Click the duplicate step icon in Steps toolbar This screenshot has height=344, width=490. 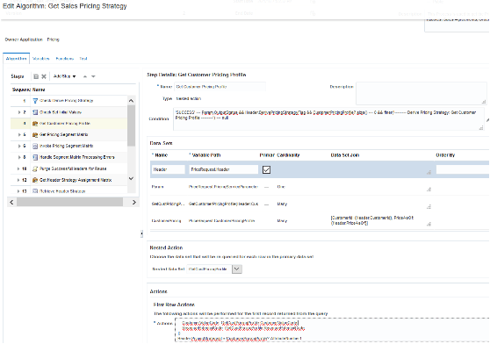36,76
